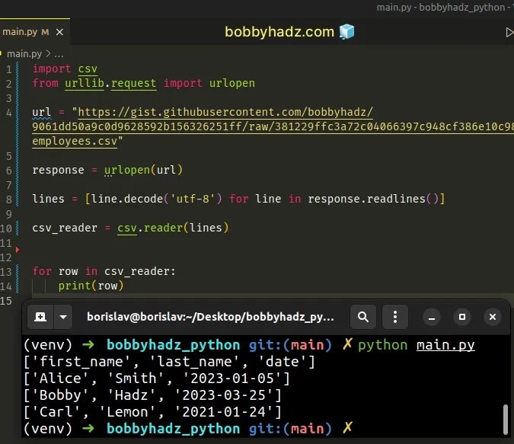
Task: Click 'for row in csv_reader:' on line 13
Action: 104,271
